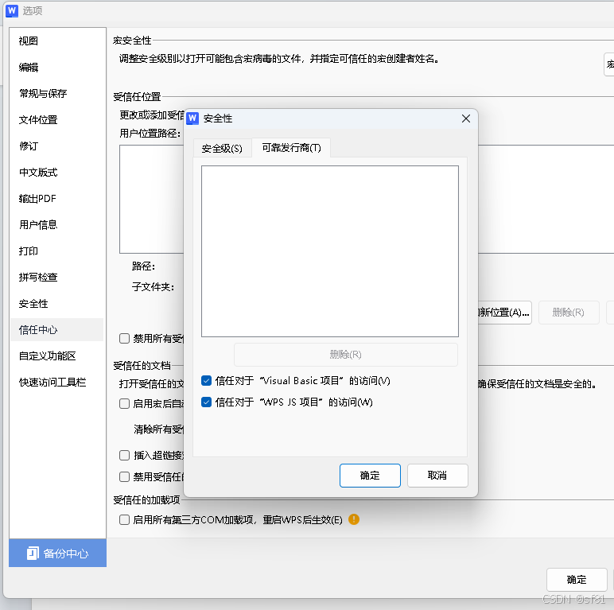Open 打印 settings
The image size is (614, 610).
(56, 251)
